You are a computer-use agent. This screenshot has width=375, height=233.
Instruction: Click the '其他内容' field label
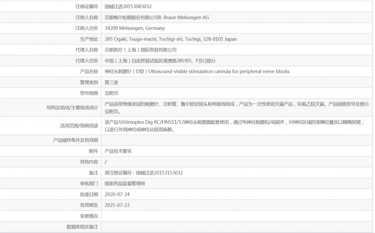pos(89,162)
